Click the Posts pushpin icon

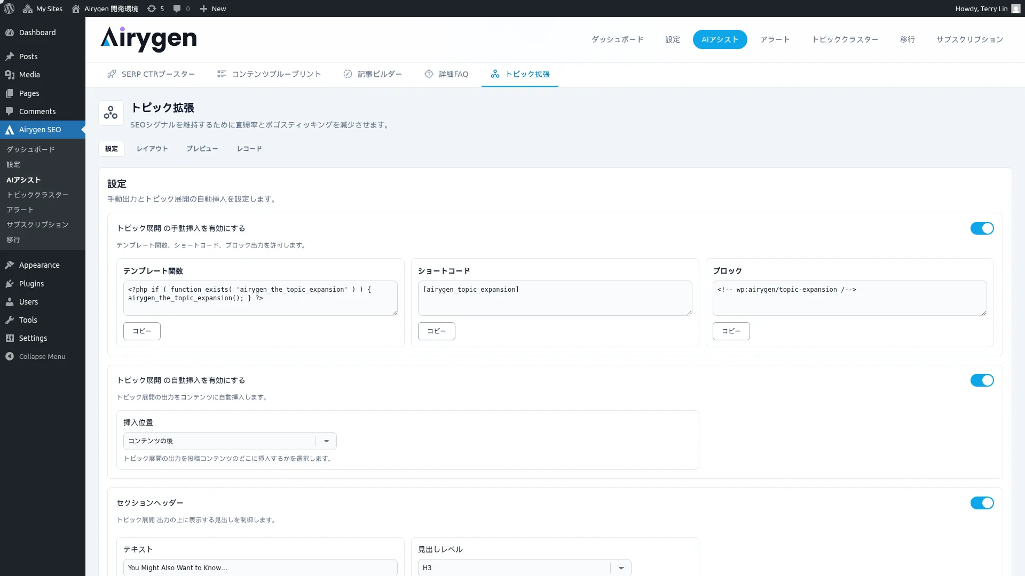(x=10, y=57)
